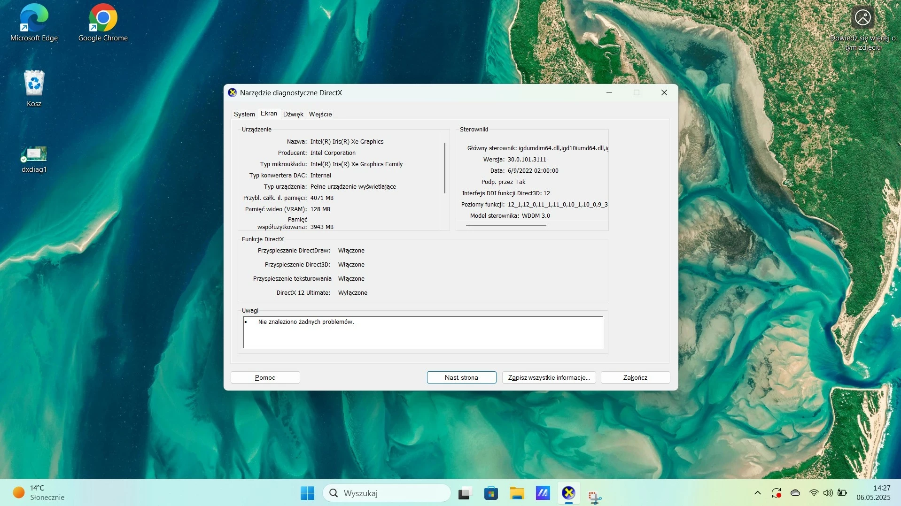
Task: Click the 'Nast. strona' button
Action: coord(461,377)
